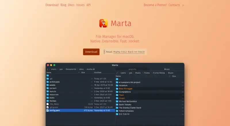The image size is (230, 126).
Task: Click the Marta heading title text
Action: pos(121,23)
